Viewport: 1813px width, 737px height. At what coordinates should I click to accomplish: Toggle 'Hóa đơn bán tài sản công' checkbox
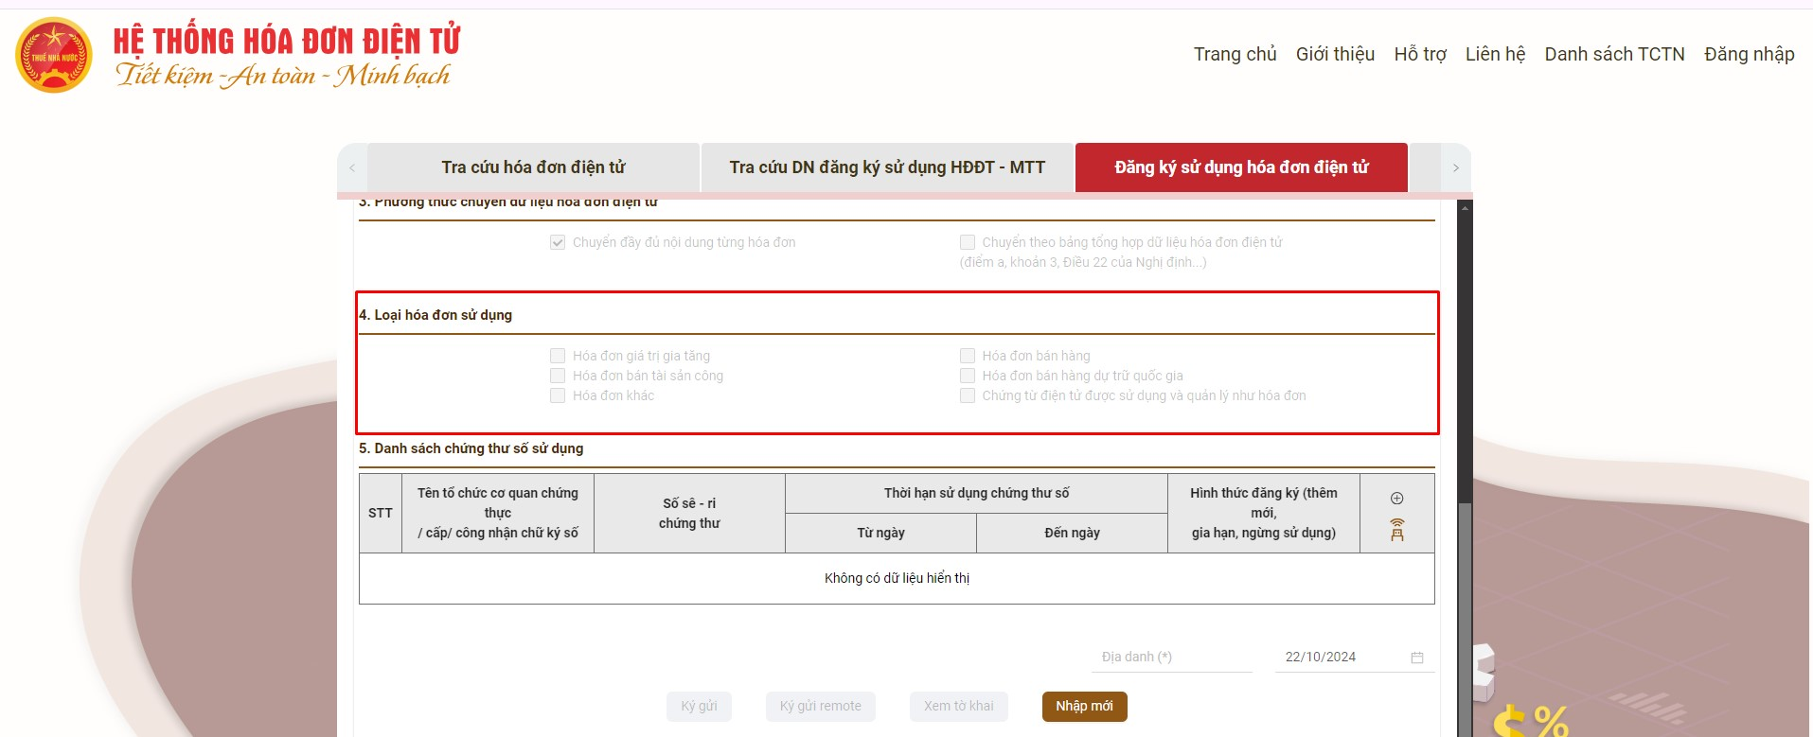click(558, 376)
